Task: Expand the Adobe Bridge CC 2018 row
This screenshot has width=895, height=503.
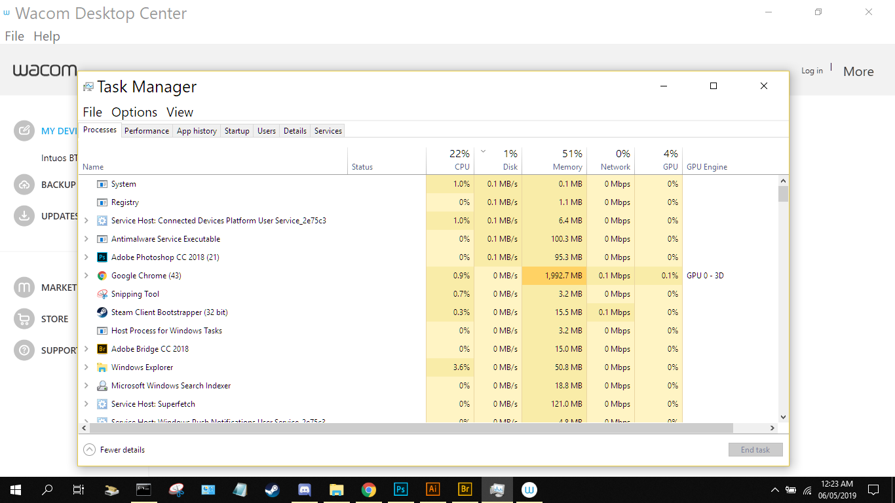Action: coord(86,349)
